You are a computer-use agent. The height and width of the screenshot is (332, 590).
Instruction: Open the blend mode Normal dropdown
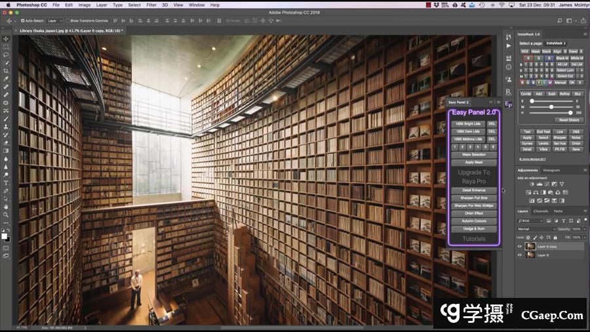click(x=535, y=229)
